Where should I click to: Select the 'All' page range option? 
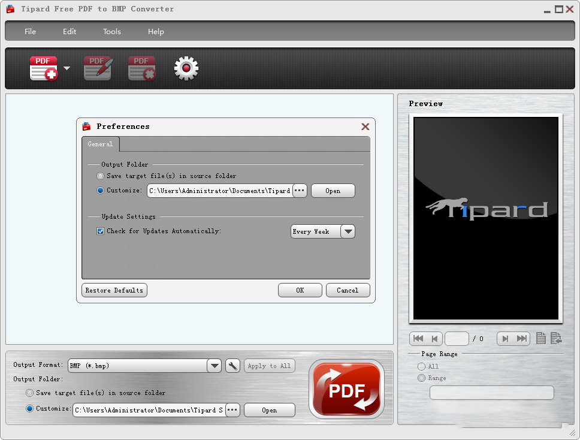[421, 366]
